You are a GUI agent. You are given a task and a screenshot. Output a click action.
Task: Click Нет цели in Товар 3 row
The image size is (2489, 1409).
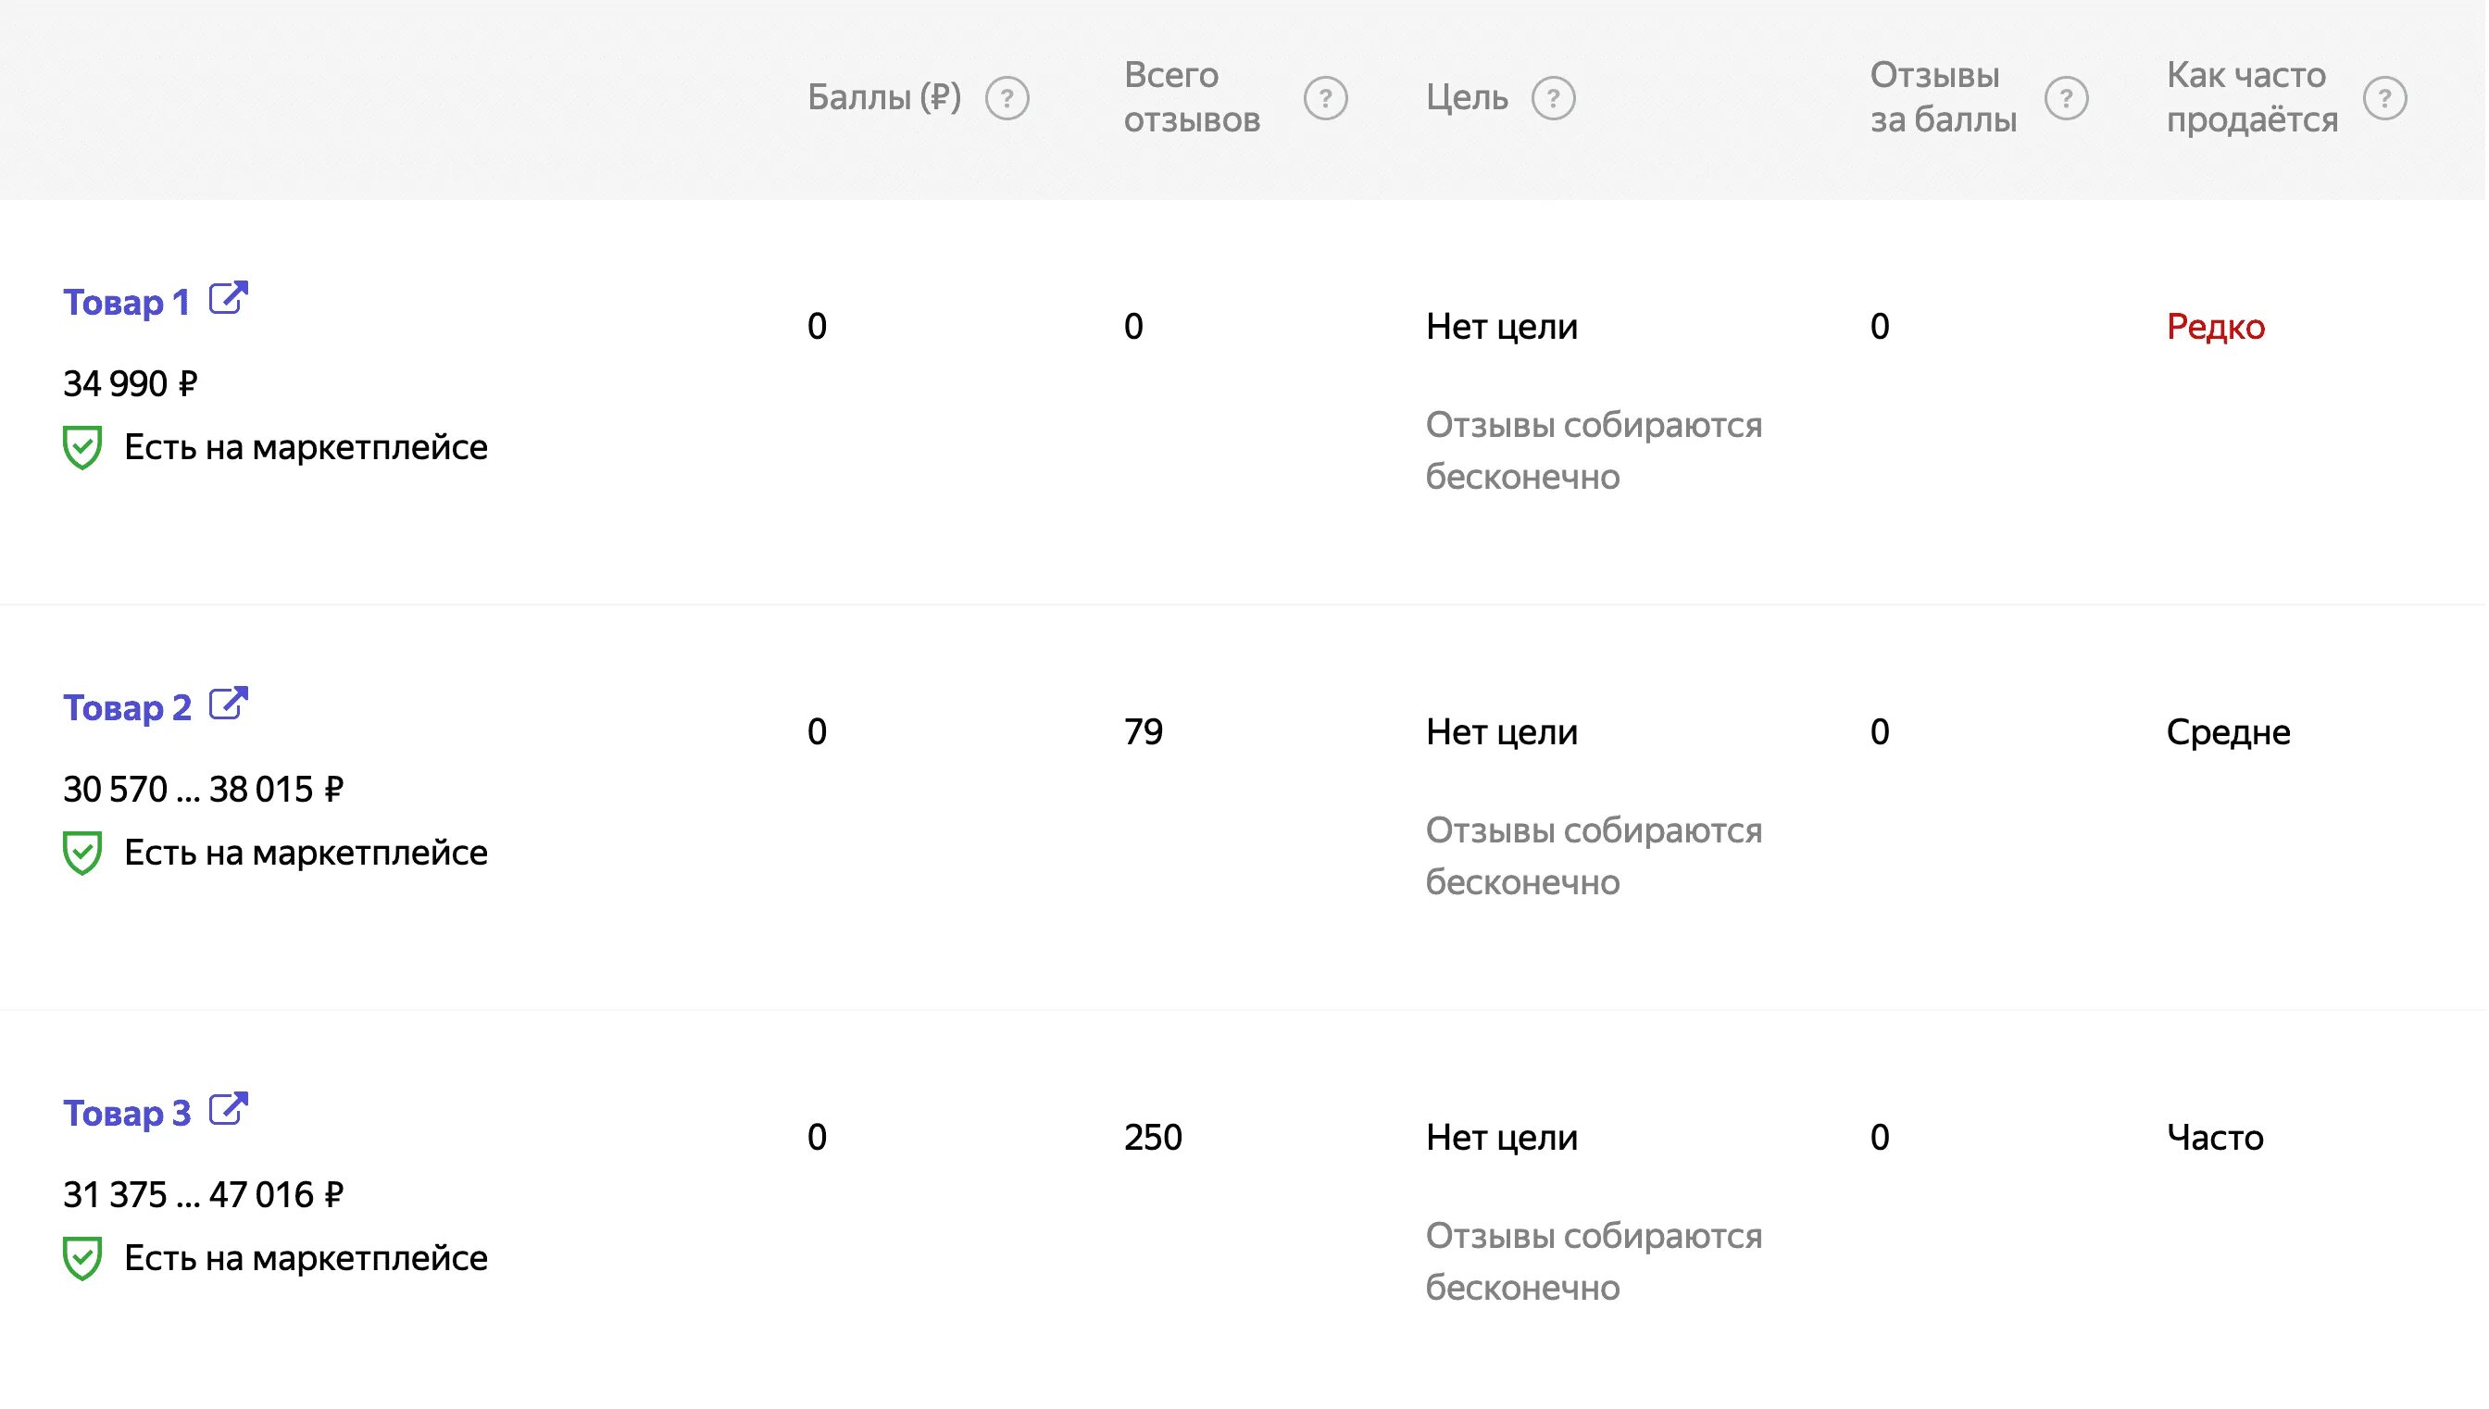point(1501,1138)
